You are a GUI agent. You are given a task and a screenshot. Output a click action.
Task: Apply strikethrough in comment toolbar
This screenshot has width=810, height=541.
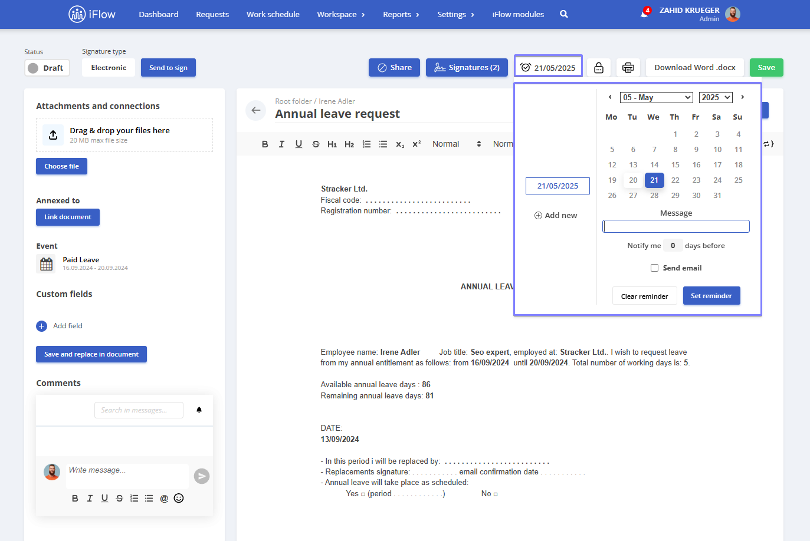(x=119, y=499)
